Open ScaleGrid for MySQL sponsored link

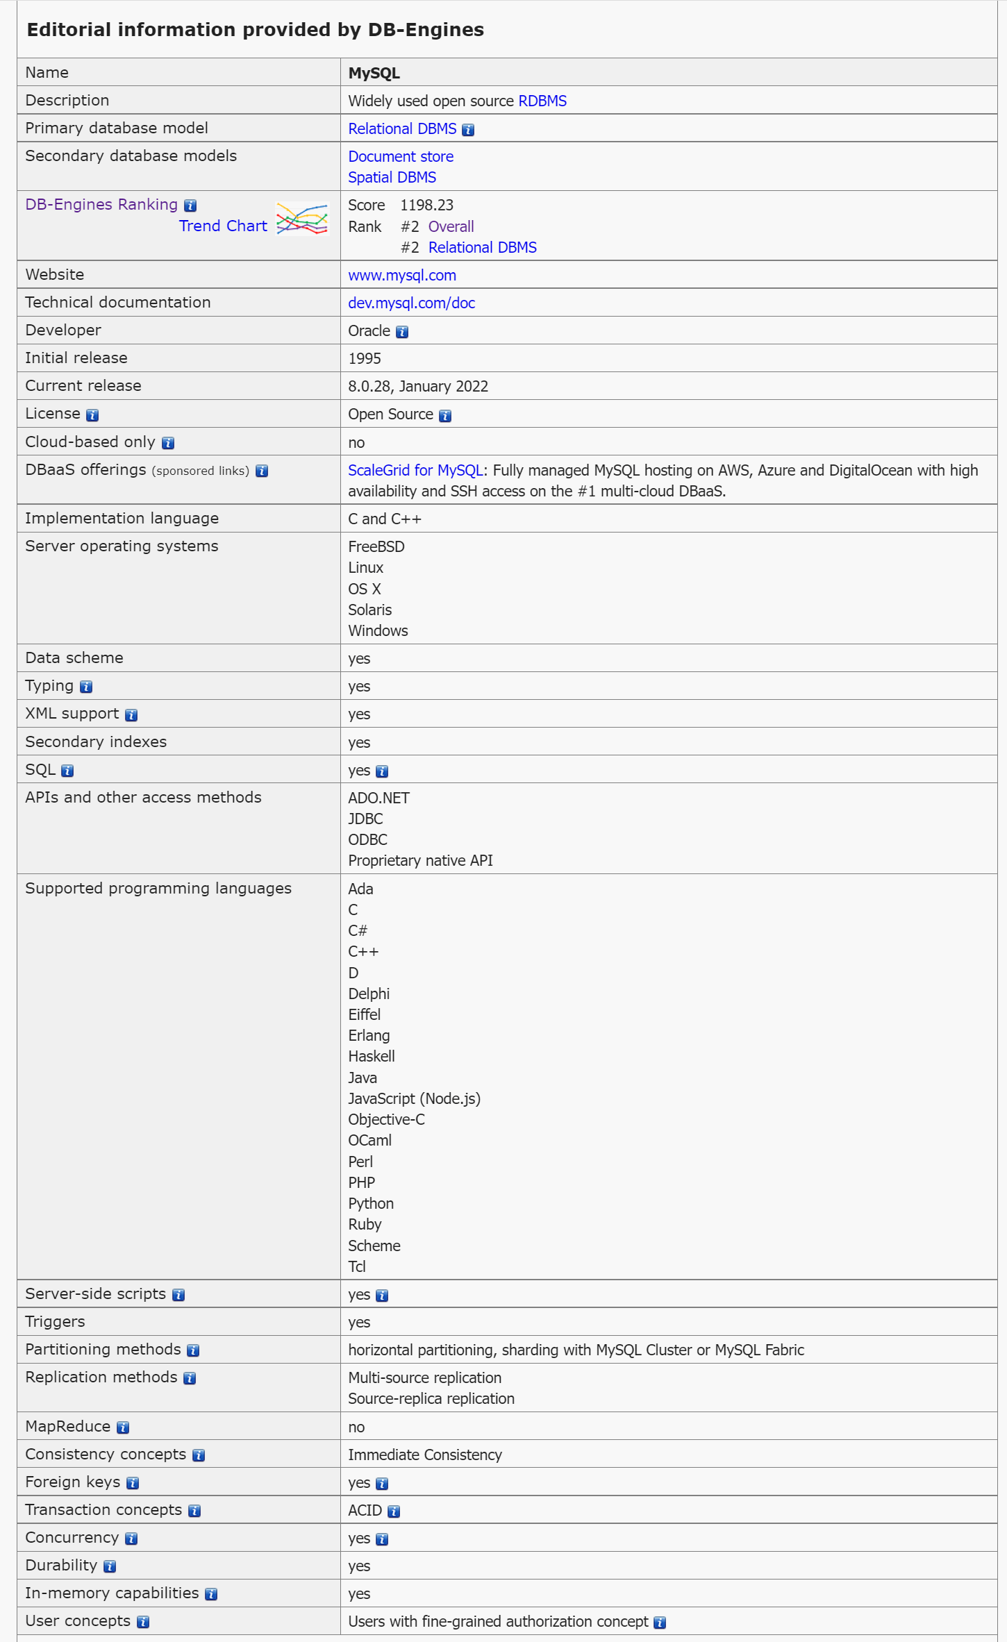[415, 470]
